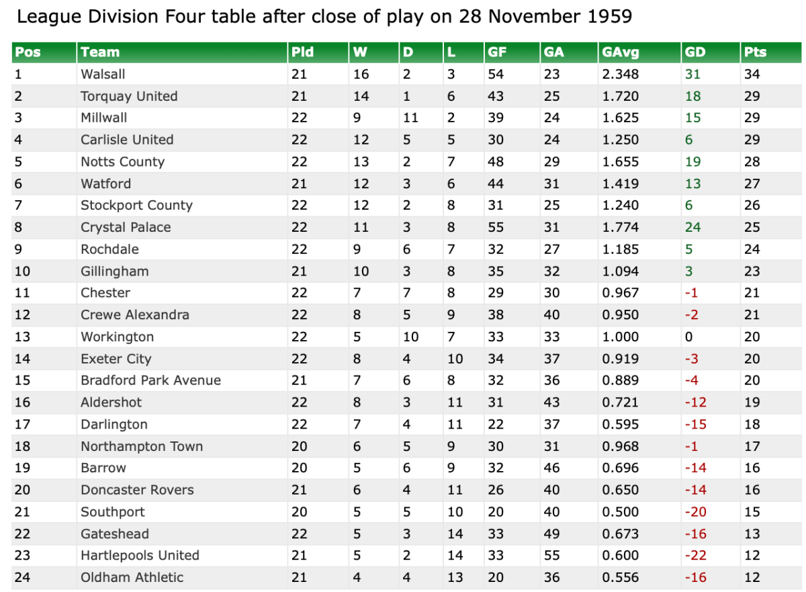Click on Torquay United team name
Screen dimensions: 806x592
(x=129, y=96)
